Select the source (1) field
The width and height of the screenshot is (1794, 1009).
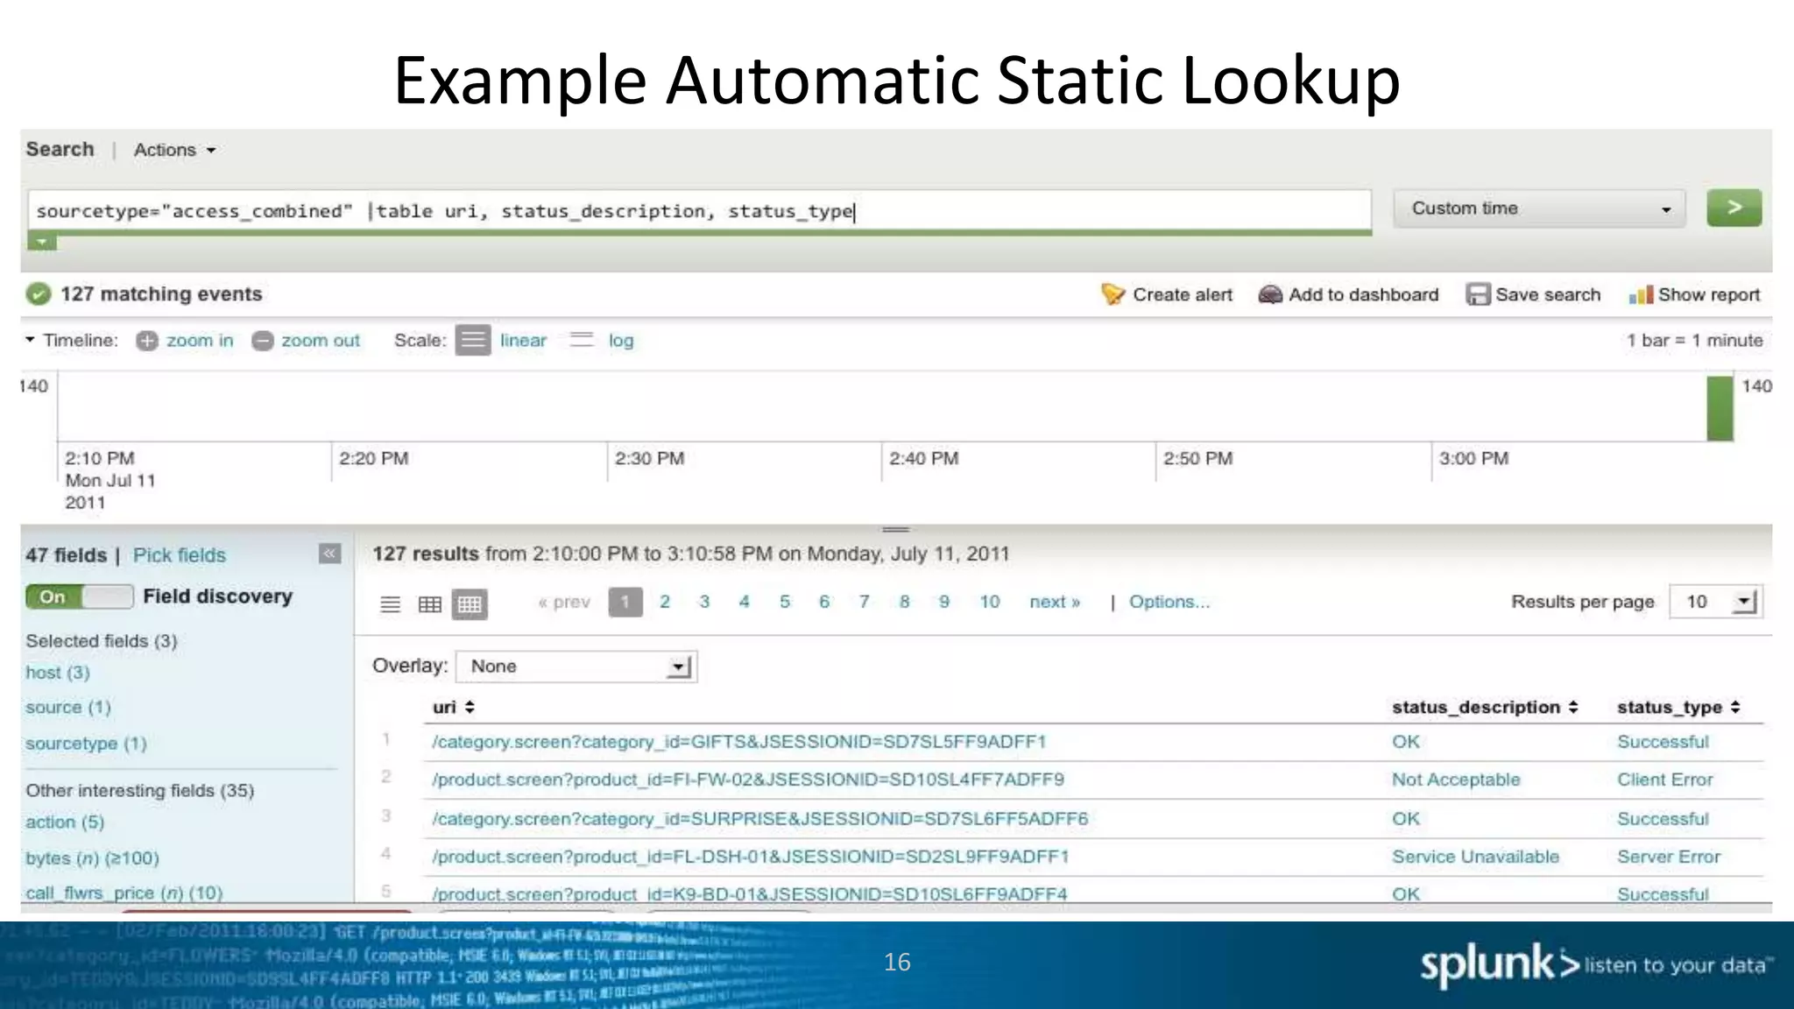coord(68,708)
